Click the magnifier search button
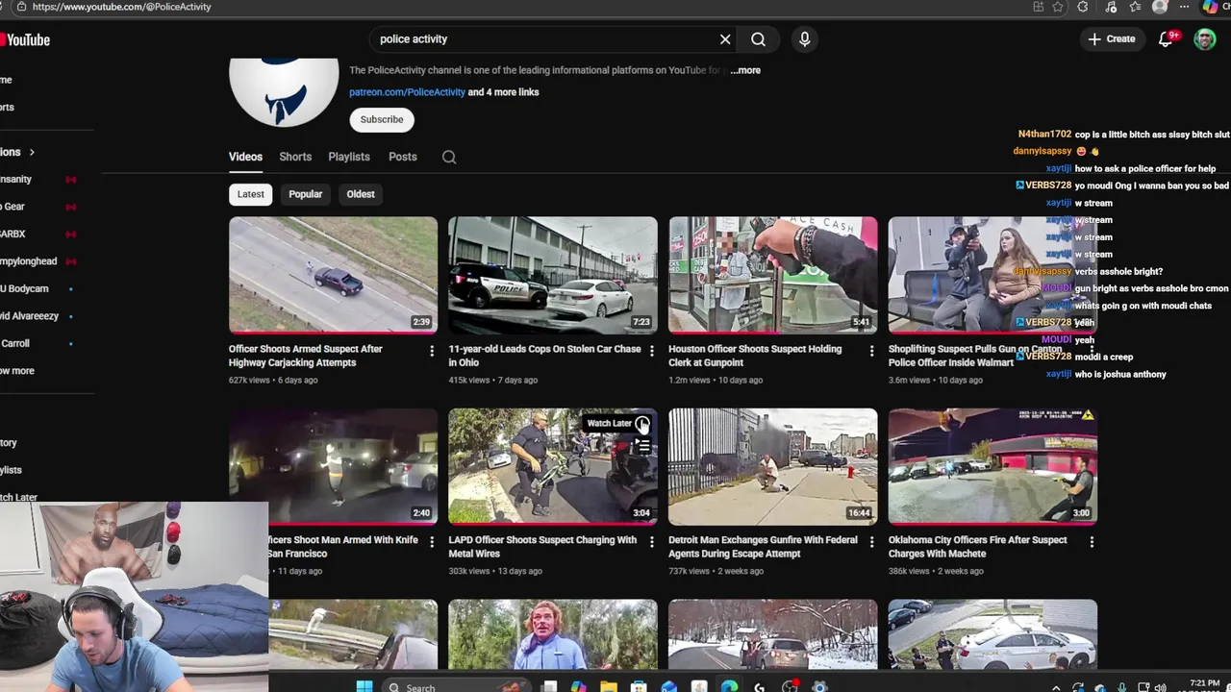 [x=758, y=39]
